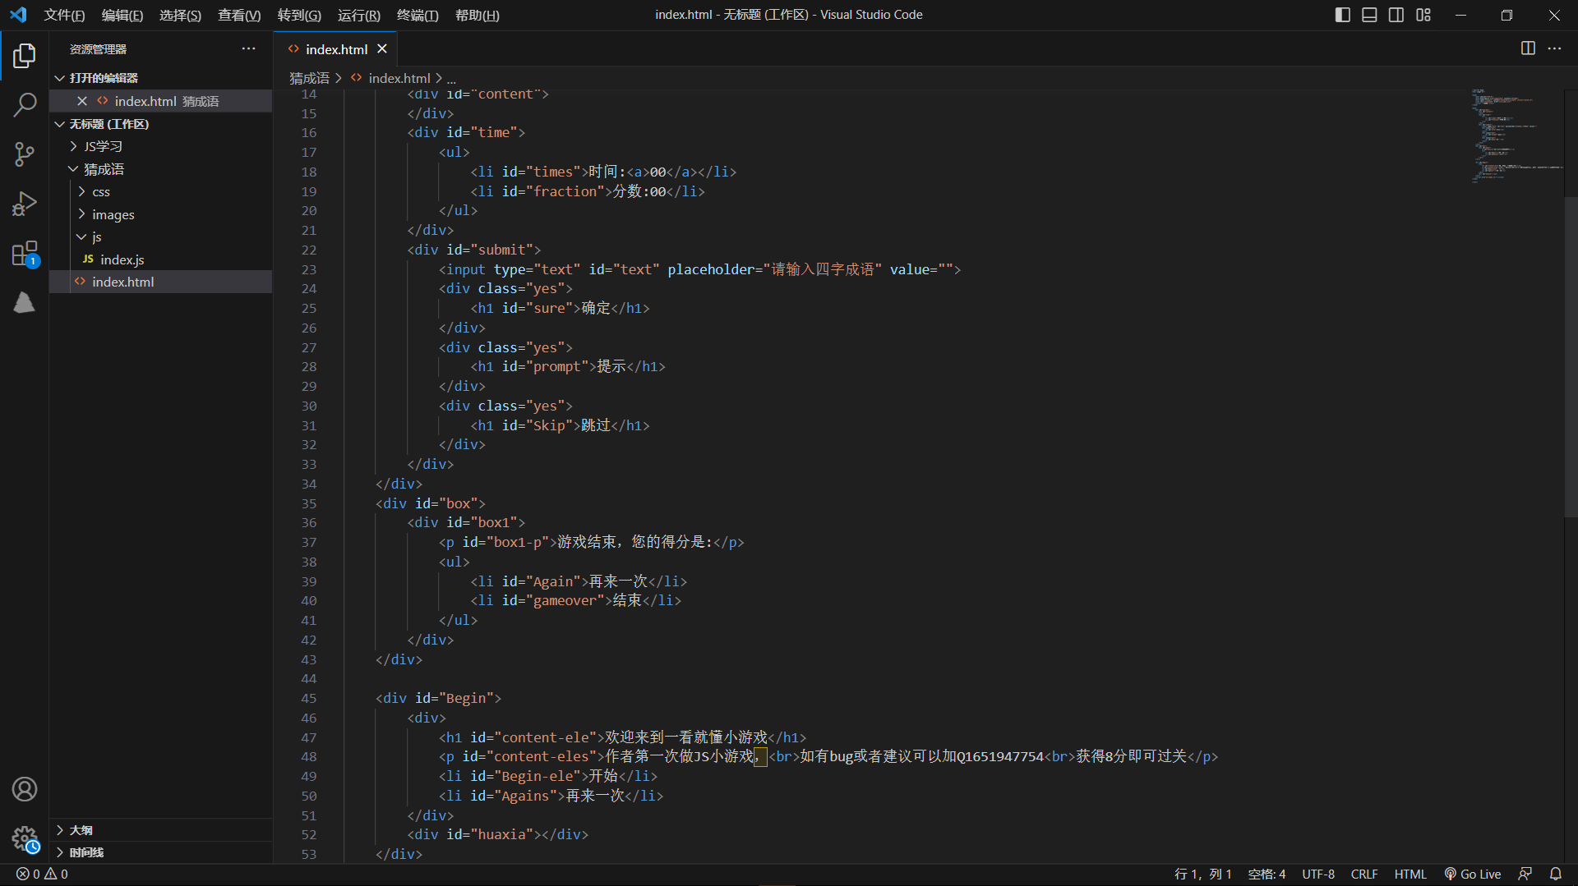Open the notifications bell
This screenshot has height=886, width=1578.
point(1555,874)
